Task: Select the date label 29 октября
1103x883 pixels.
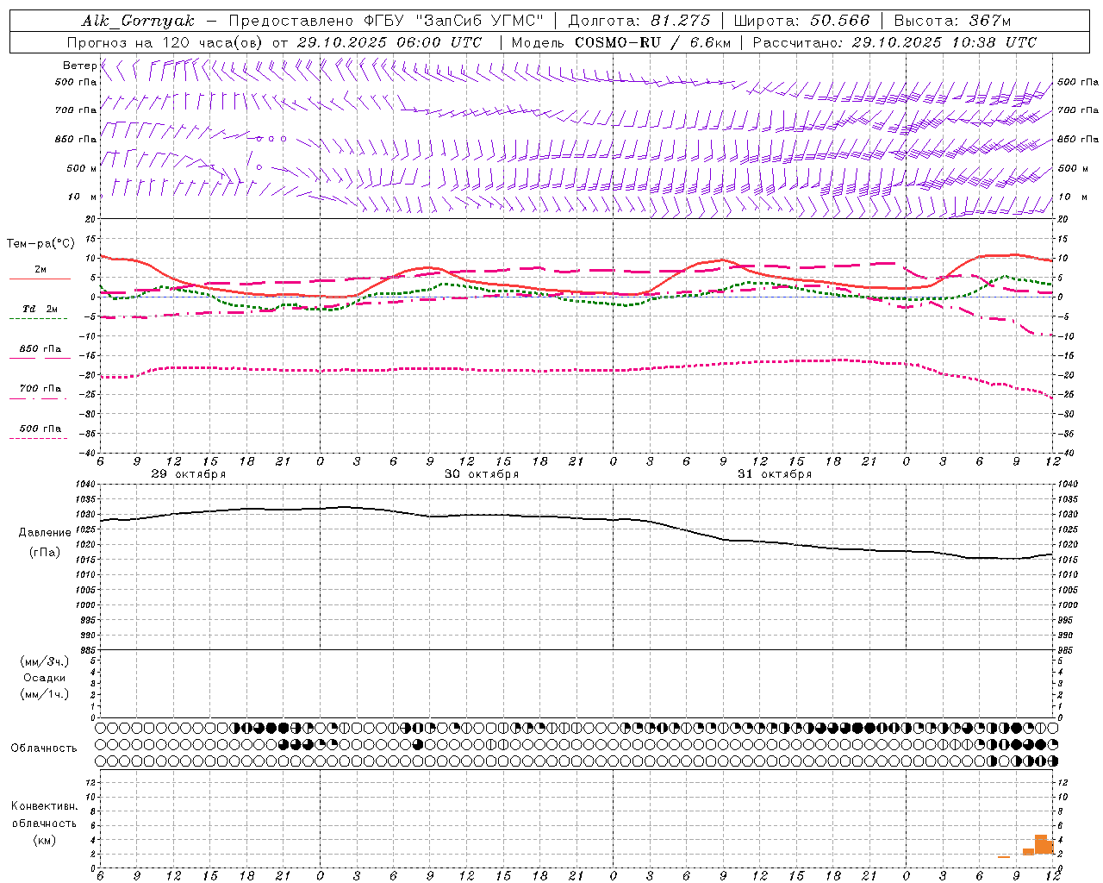Action: [x=189, y=474]
